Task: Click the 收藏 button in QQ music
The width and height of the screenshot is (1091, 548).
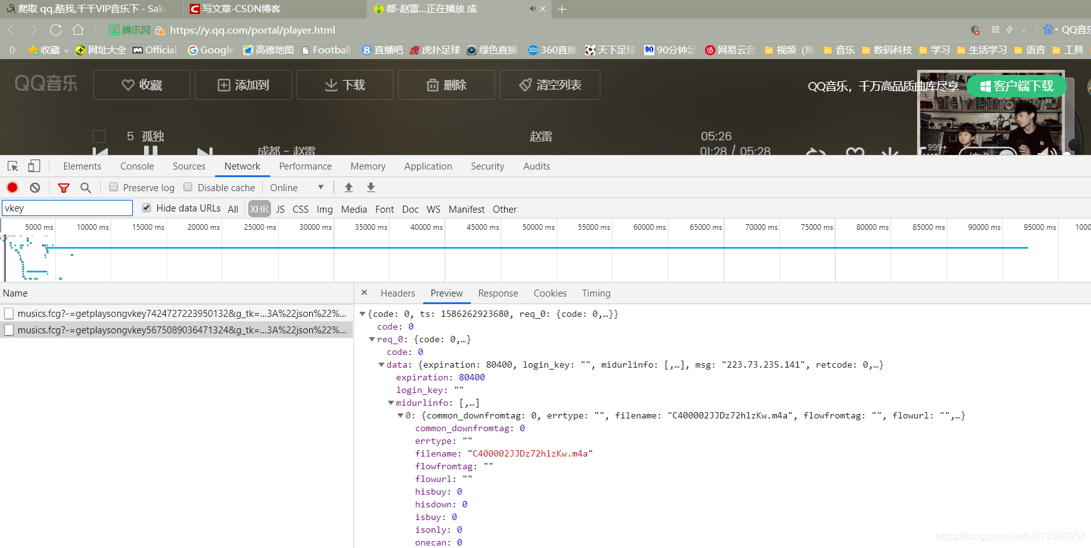Action: tap(142, 84)
